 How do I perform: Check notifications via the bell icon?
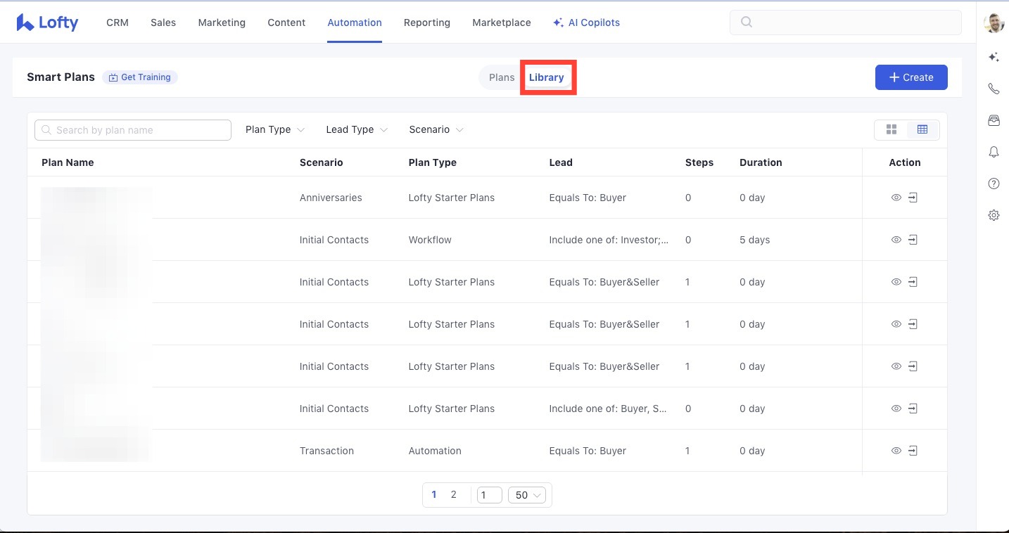994,152
